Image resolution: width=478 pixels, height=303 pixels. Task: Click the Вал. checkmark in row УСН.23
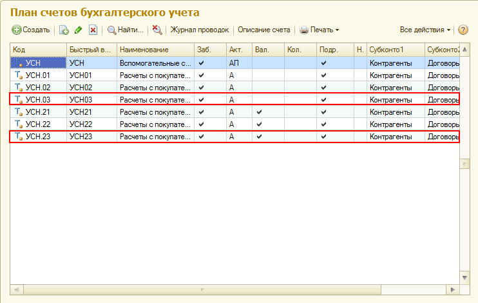coord(259,137)
